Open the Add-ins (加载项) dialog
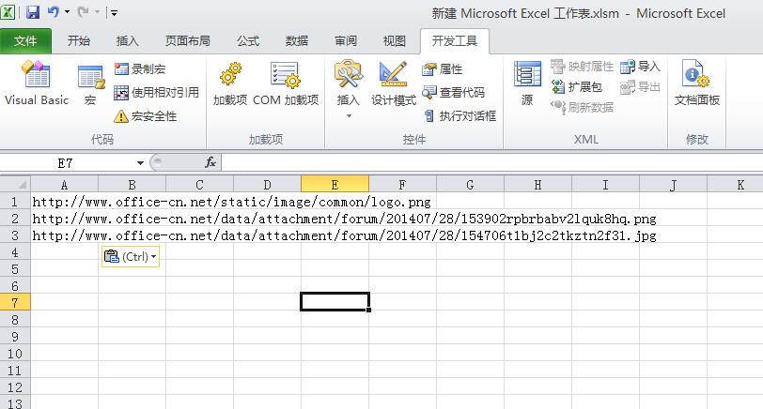This screenshot has width=763, height=409. [230, 83]
